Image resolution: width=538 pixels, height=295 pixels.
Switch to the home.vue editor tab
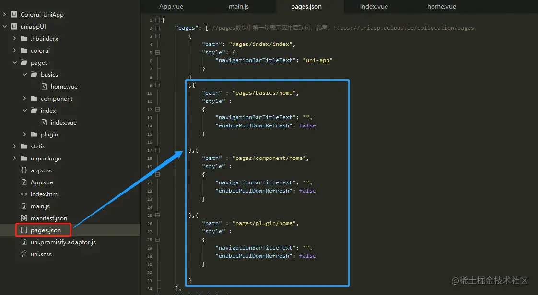[442, 7]
